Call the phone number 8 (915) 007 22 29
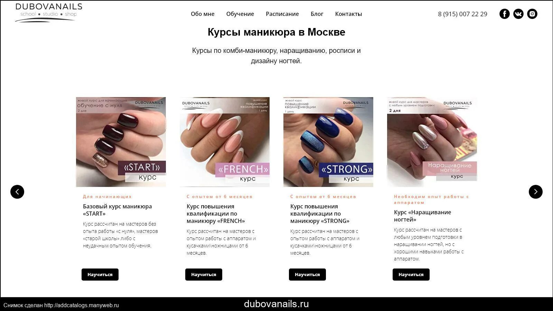The width and height of the screenshot is (553, 311). pos(462,14)
